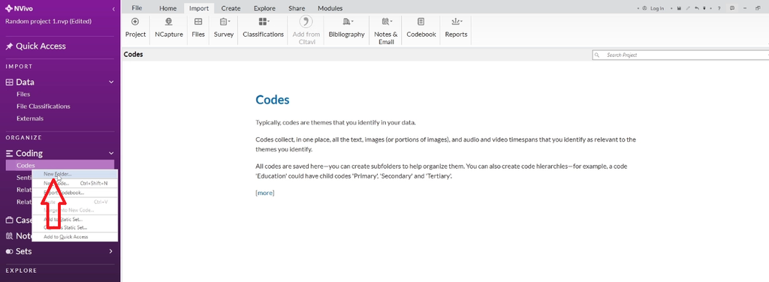Click the edit pencil icon in title bar
Screen dimensions: 769x282
688,8
